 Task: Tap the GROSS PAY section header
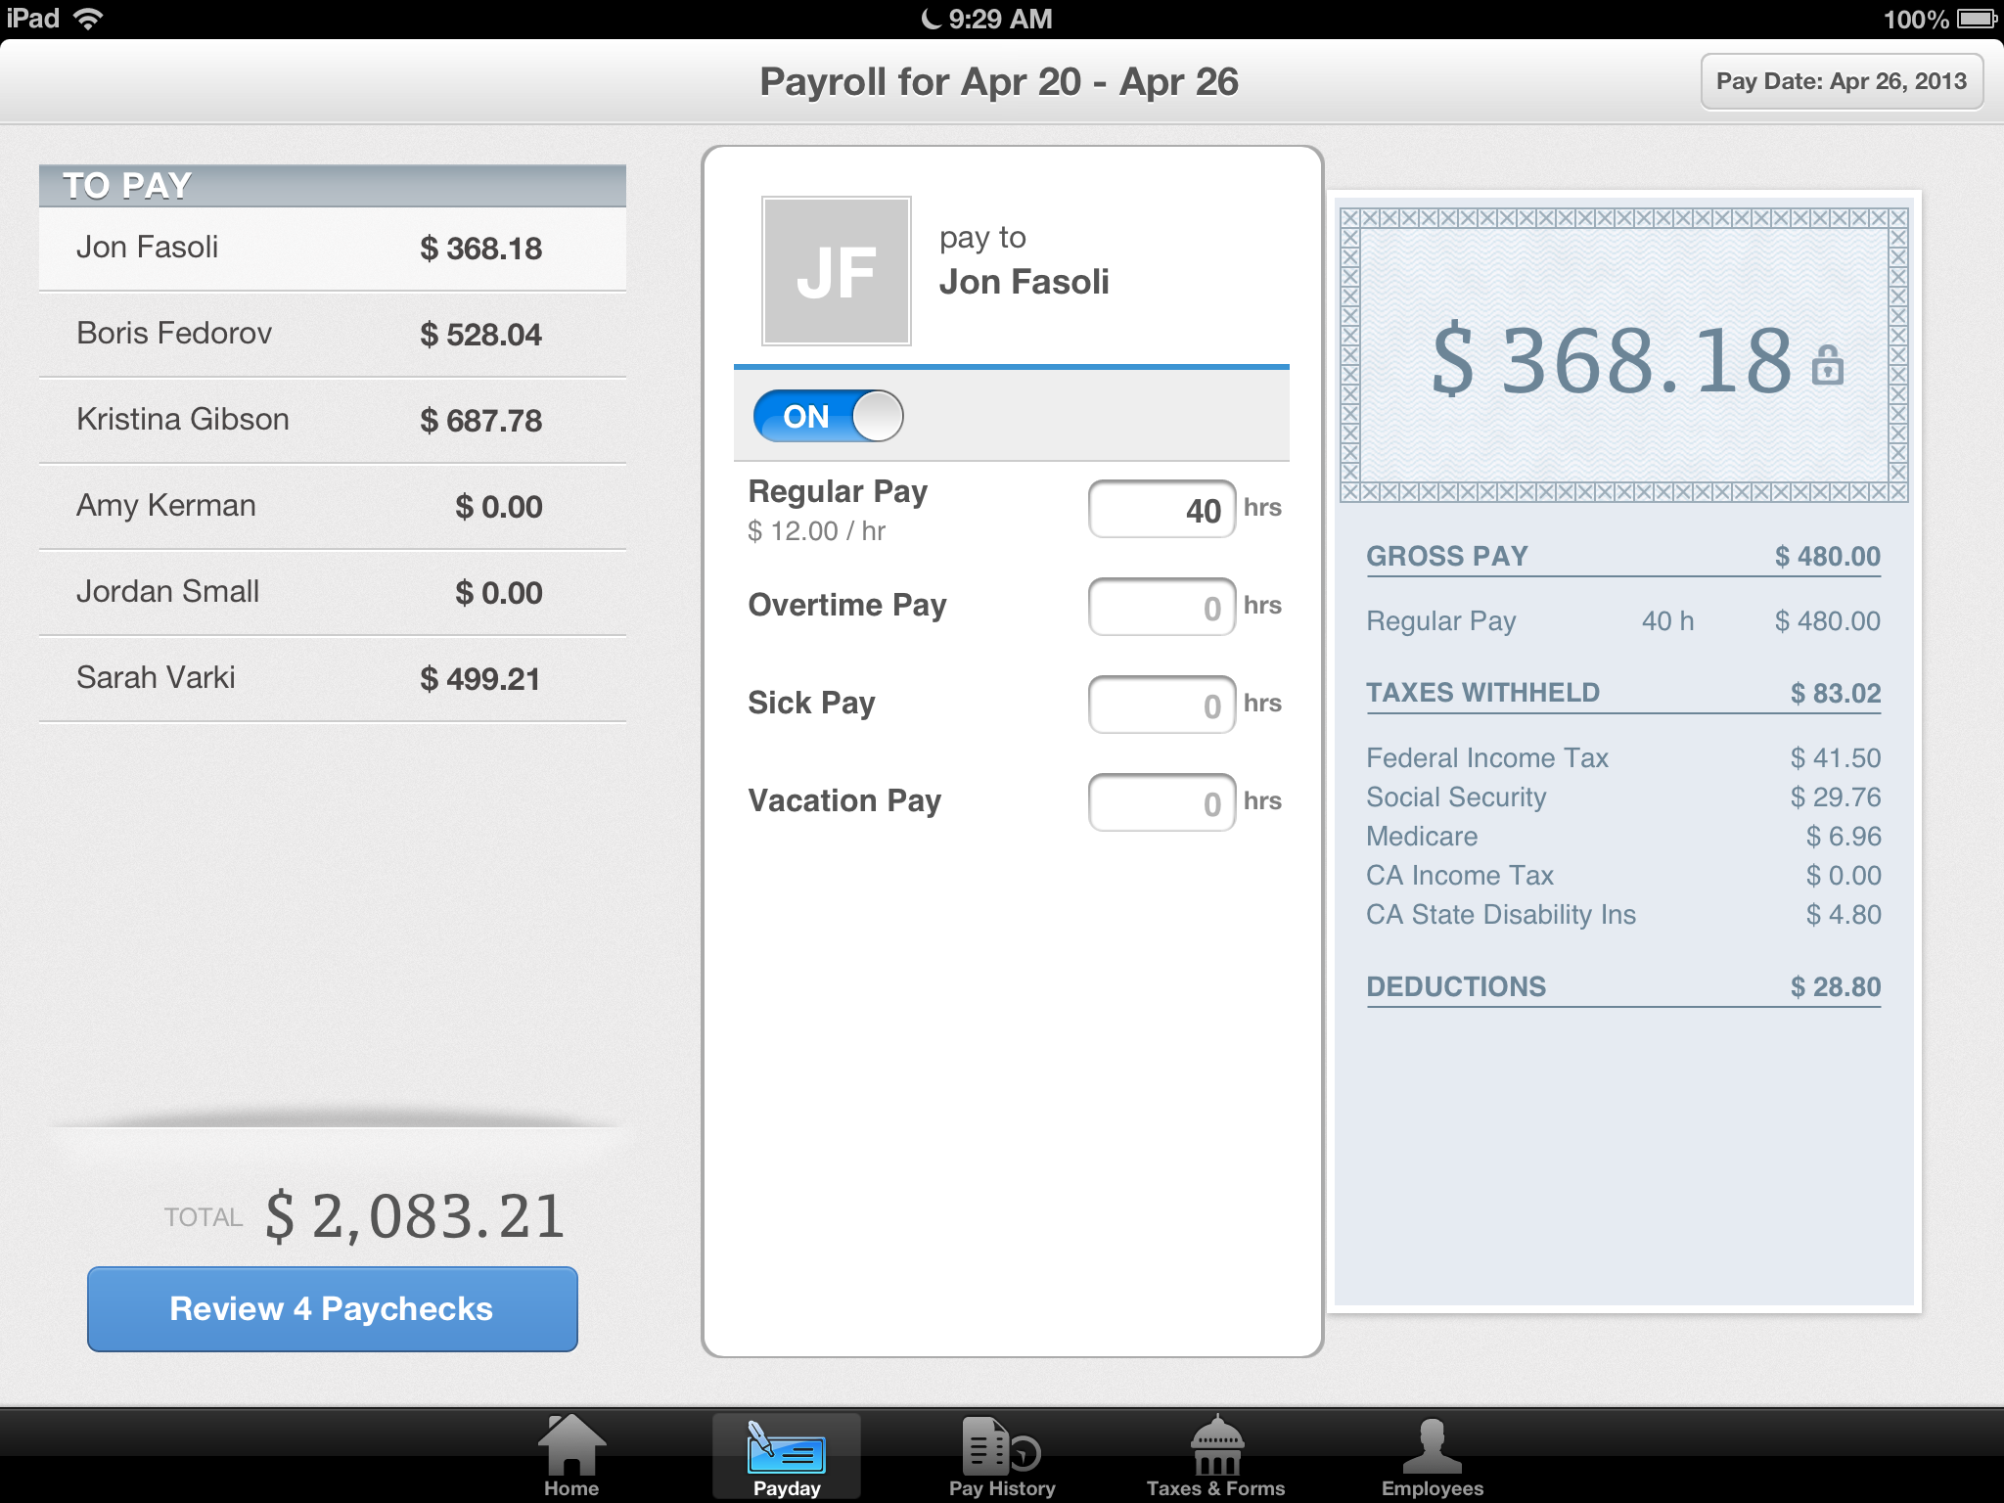[1623, 557]
